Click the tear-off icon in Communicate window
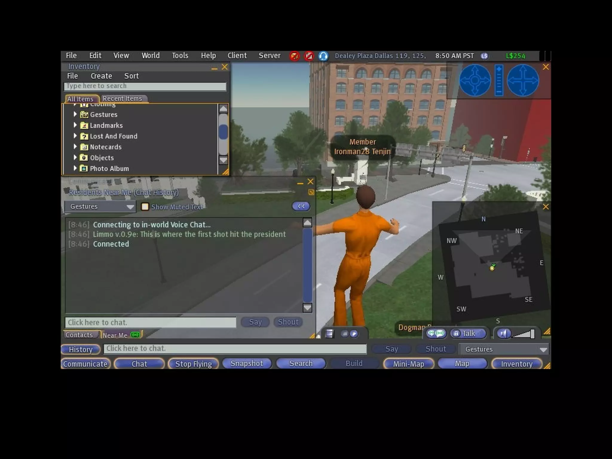The height and width of the screenshot is (459, 612). point(311,192)
